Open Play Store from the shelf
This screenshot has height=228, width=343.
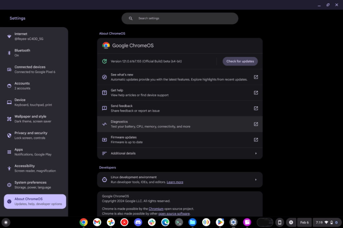pyautogui.click(x=220, y=222)
